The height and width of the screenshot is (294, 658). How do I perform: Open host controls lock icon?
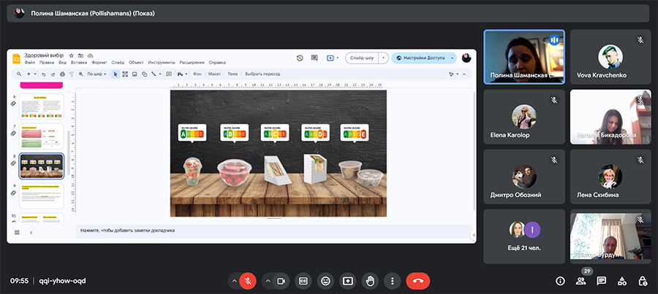pyautogui.click(x=643, y=281)
